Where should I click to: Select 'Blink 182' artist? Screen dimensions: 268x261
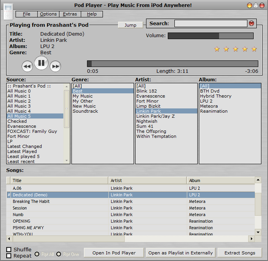(167, 91)
